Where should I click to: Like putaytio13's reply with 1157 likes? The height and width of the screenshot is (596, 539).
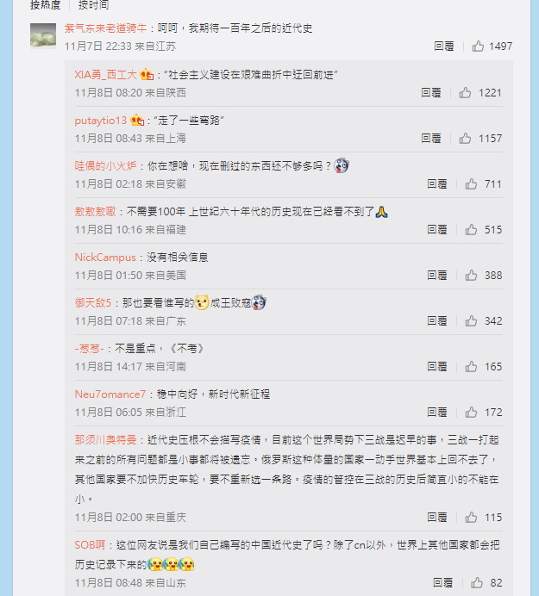tap(465, 138)
